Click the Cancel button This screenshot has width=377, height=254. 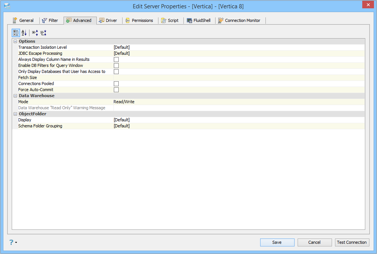315,242
